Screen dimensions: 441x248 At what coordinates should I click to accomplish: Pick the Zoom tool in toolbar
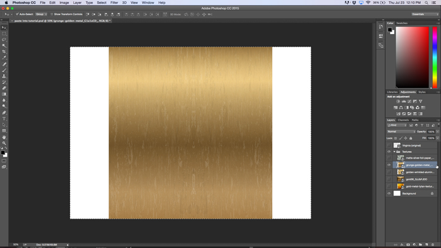coord(4,144)
